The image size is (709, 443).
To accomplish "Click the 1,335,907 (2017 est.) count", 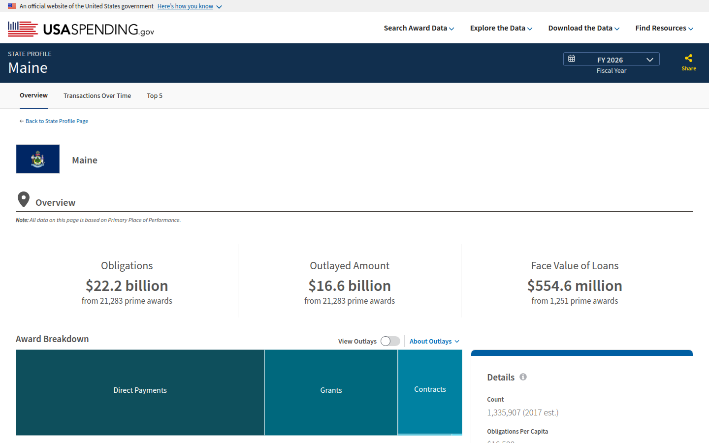I will 523,412.
